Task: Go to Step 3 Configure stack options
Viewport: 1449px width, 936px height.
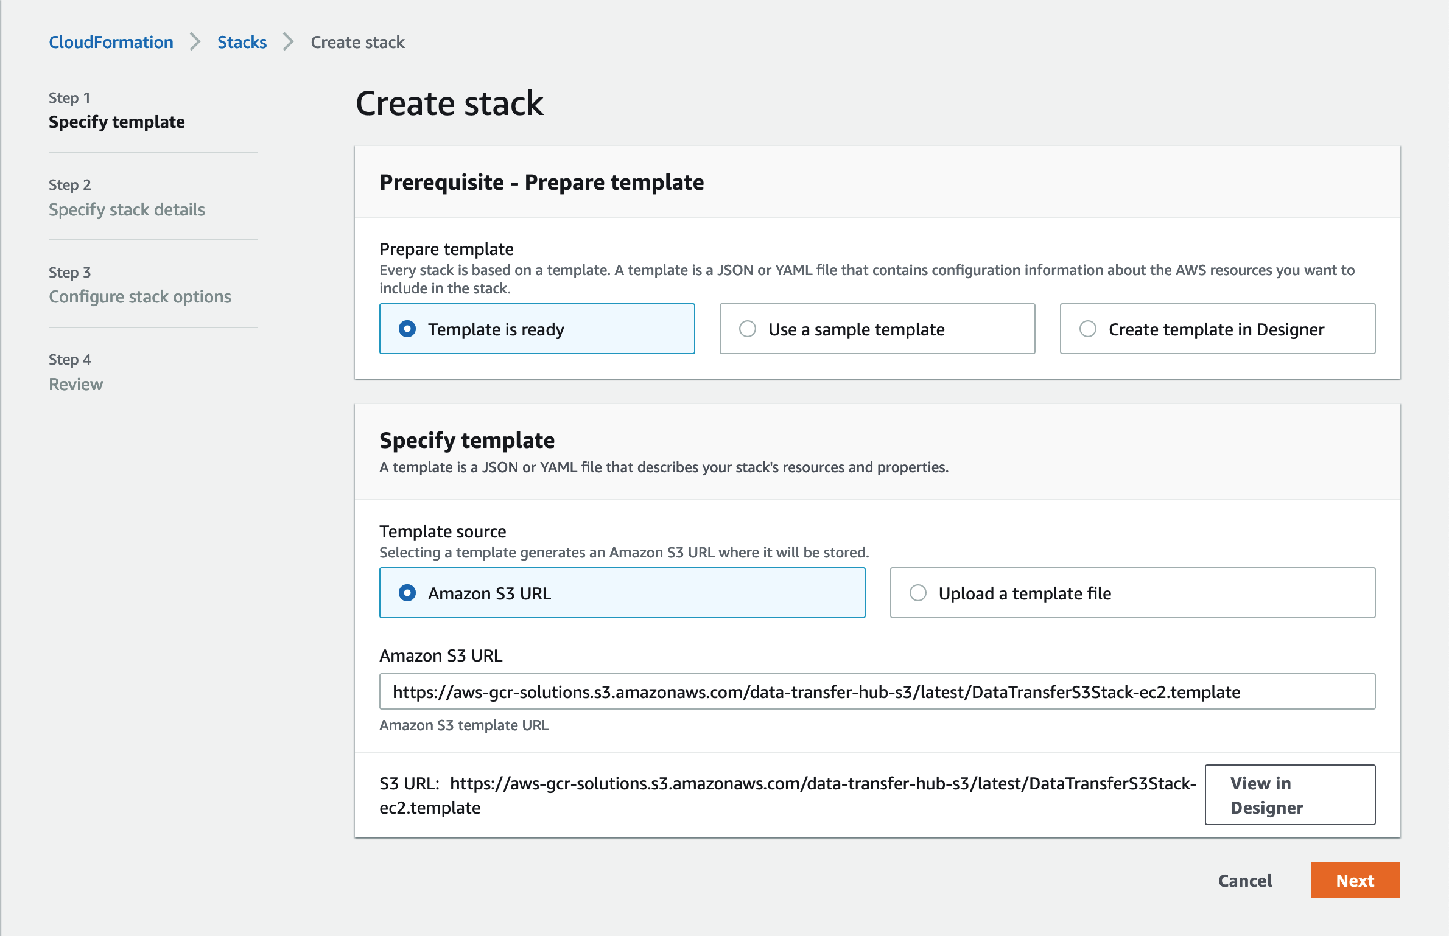Action: click(x=140, y=296)
